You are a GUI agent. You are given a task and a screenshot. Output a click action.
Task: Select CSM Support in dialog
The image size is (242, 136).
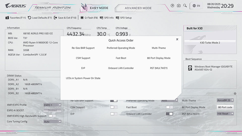coord(83,58)
